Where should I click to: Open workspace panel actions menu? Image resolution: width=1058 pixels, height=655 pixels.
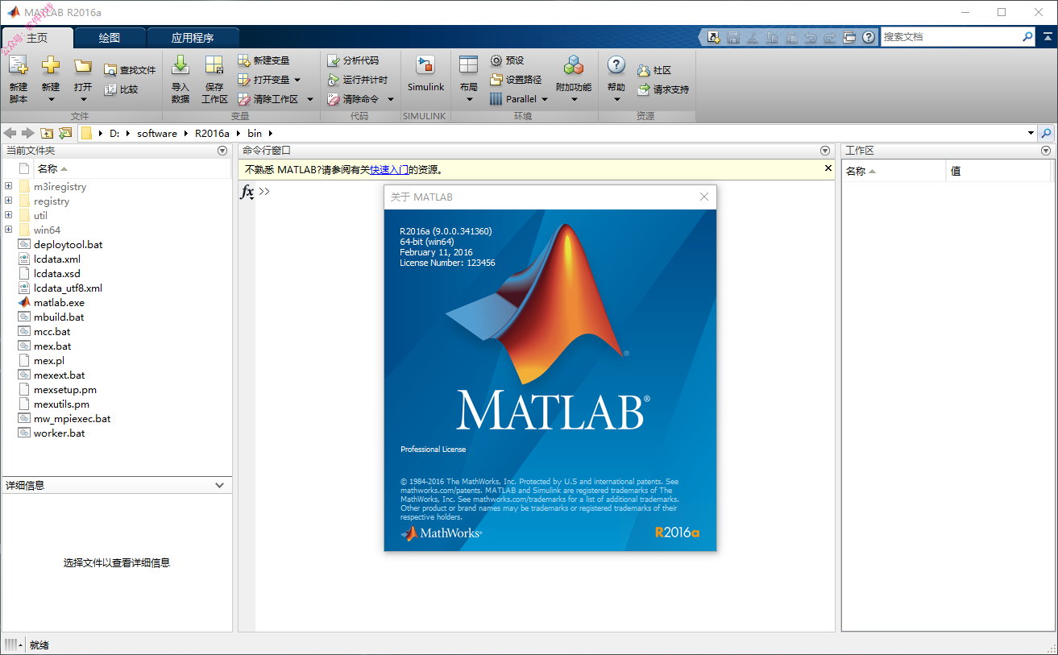[x=1046, y=151]
